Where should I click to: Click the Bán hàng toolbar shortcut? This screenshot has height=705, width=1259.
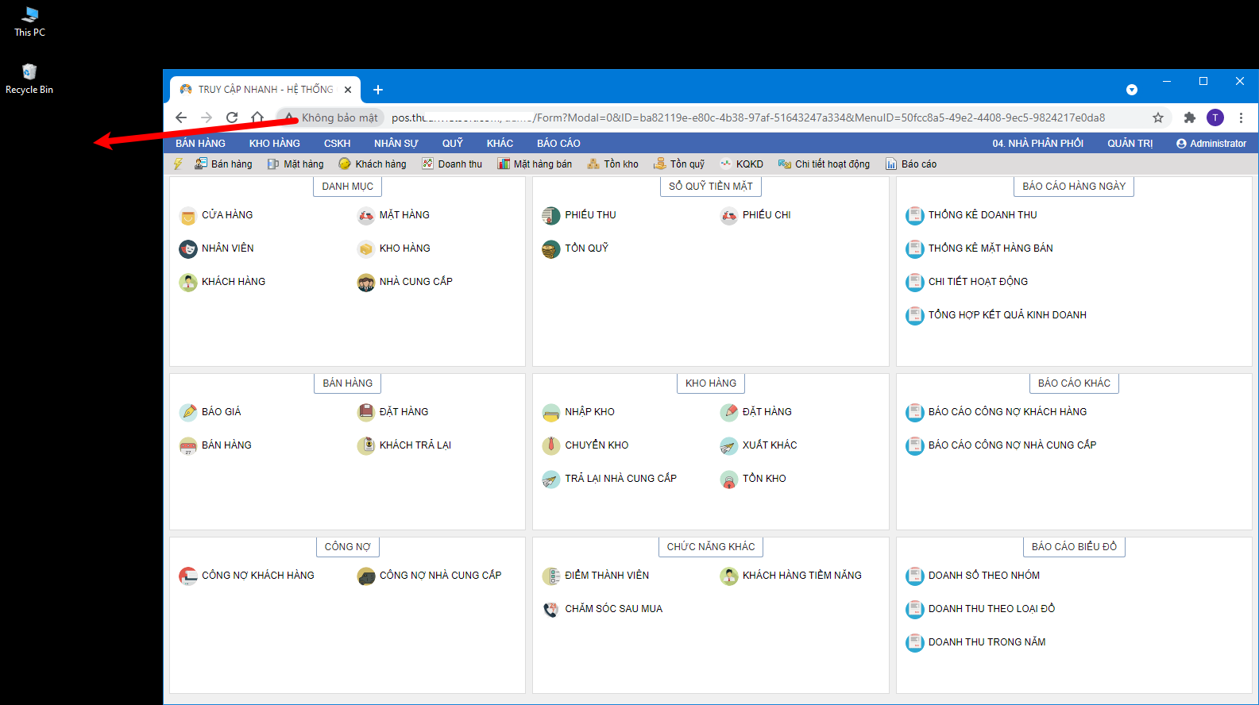[223, 164]
